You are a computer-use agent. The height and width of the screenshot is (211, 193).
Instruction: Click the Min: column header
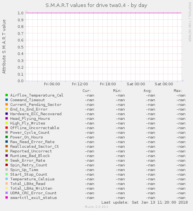coord(117,90)
